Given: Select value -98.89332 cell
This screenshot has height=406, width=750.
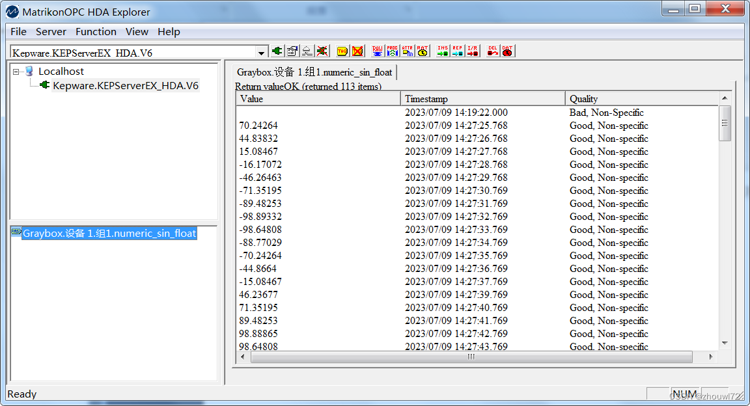Looking at the screenshot, I should (x=260, y=216).
